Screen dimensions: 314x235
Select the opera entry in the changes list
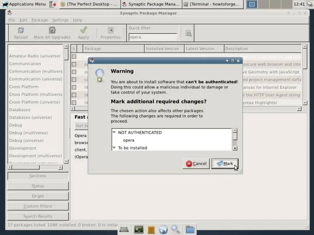pyautogui.click(x=129, y=140)
